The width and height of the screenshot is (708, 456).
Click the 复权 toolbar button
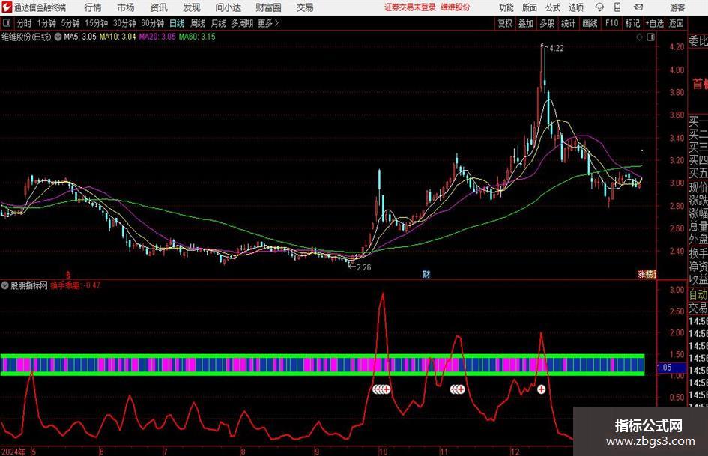[x=505, y=23]
